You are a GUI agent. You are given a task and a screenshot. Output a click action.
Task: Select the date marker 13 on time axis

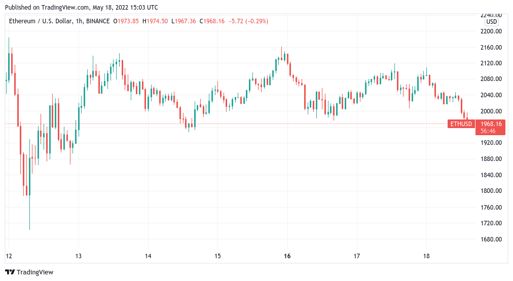pyautogui.click(x=78, y=256)
